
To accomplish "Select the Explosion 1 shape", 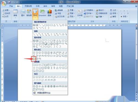I will [34, 86].
